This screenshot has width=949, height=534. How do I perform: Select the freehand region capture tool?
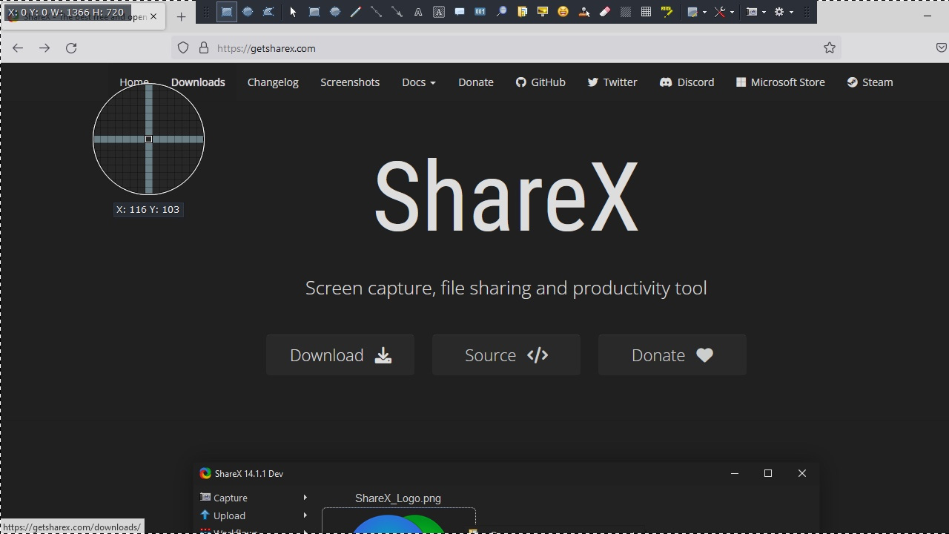(x=268, y=12)
